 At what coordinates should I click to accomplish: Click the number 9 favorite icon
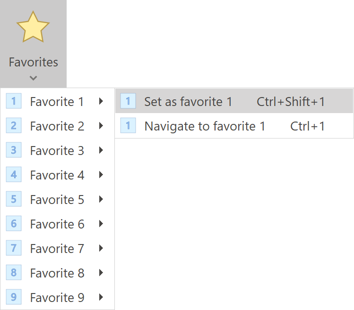point(14,297)
